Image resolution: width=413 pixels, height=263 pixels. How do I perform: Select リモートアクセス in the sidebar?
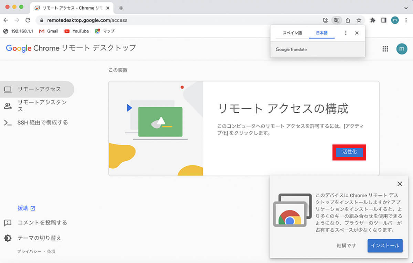tap(37, 89)
